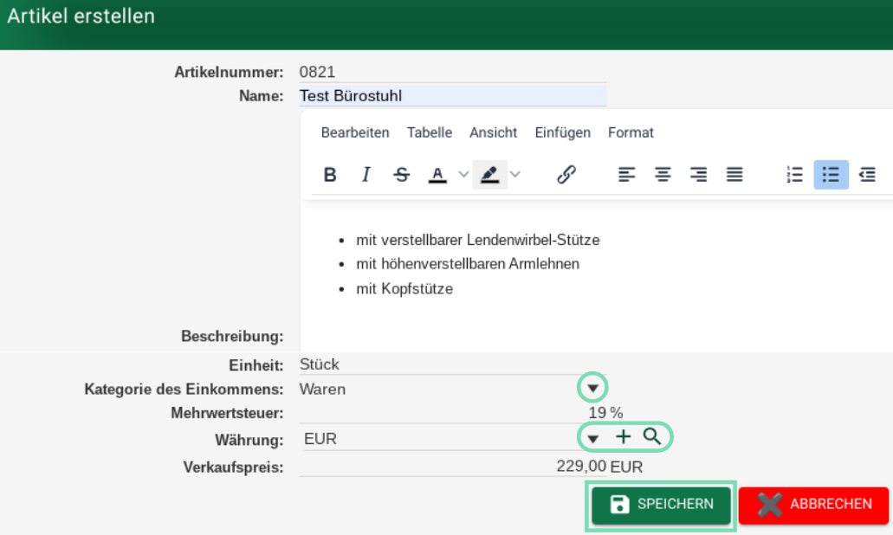Open the Bearbeiten menu
This screenshot has width=893, height=535.
[355, 132]
